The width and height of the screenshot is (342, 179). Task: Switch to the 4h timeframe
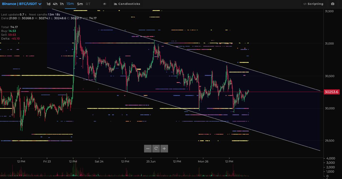(x=55, y=4)
